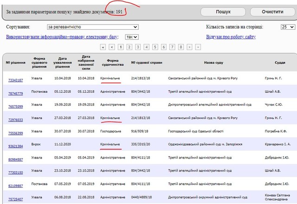This screenshot has height=204, width=297.
Task: Click the previous page < pagination button
Action: (x=112, y=47)
